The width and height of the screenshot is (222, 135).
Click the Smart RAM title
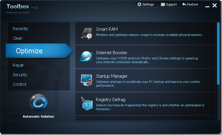(107, 29)
